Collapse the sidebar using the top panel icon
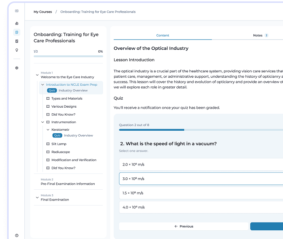The image size is (283, 239). click(x=17, y=11)
